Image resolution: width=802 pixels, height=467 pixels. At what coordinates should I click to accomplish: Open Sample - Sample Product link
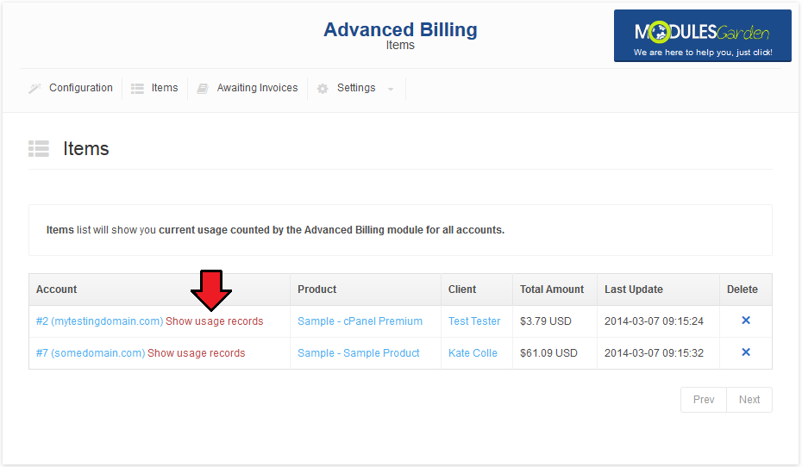point(359,353)
